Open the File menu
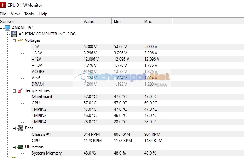The height and width of the screenshot is (158, 244). (3, 14)
